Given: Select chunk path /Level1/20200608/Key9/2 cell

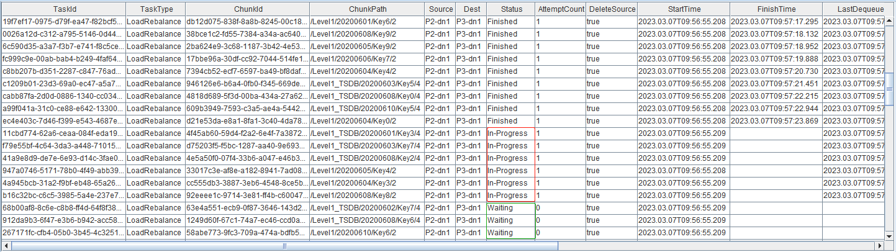Looking at the screenshot, I should 366,34.
